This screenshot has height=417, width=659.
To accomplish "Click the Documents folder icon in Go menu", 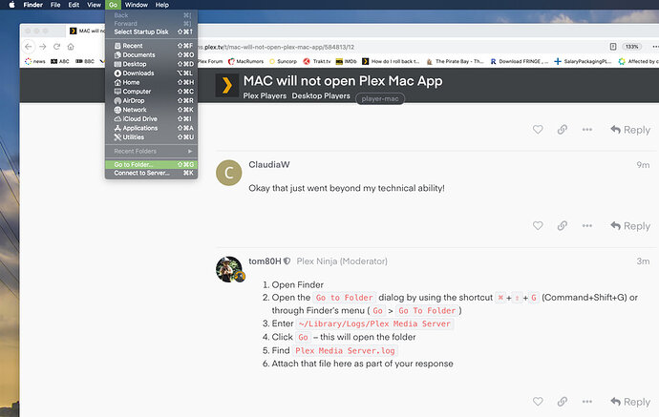I will [x=117, y=55].
